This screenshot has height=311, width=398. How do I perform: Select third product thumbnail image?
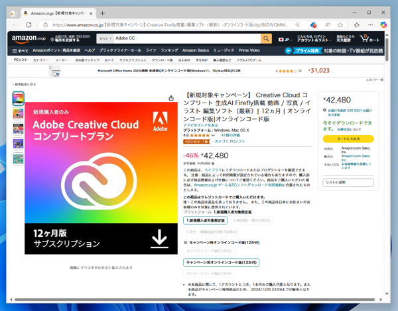click(19, 128)
